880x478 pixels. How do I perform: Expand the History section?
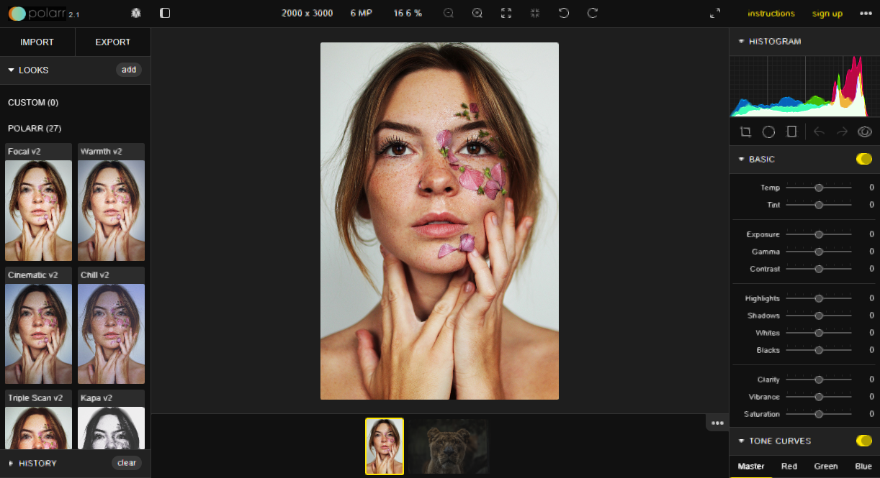point(12,463)
